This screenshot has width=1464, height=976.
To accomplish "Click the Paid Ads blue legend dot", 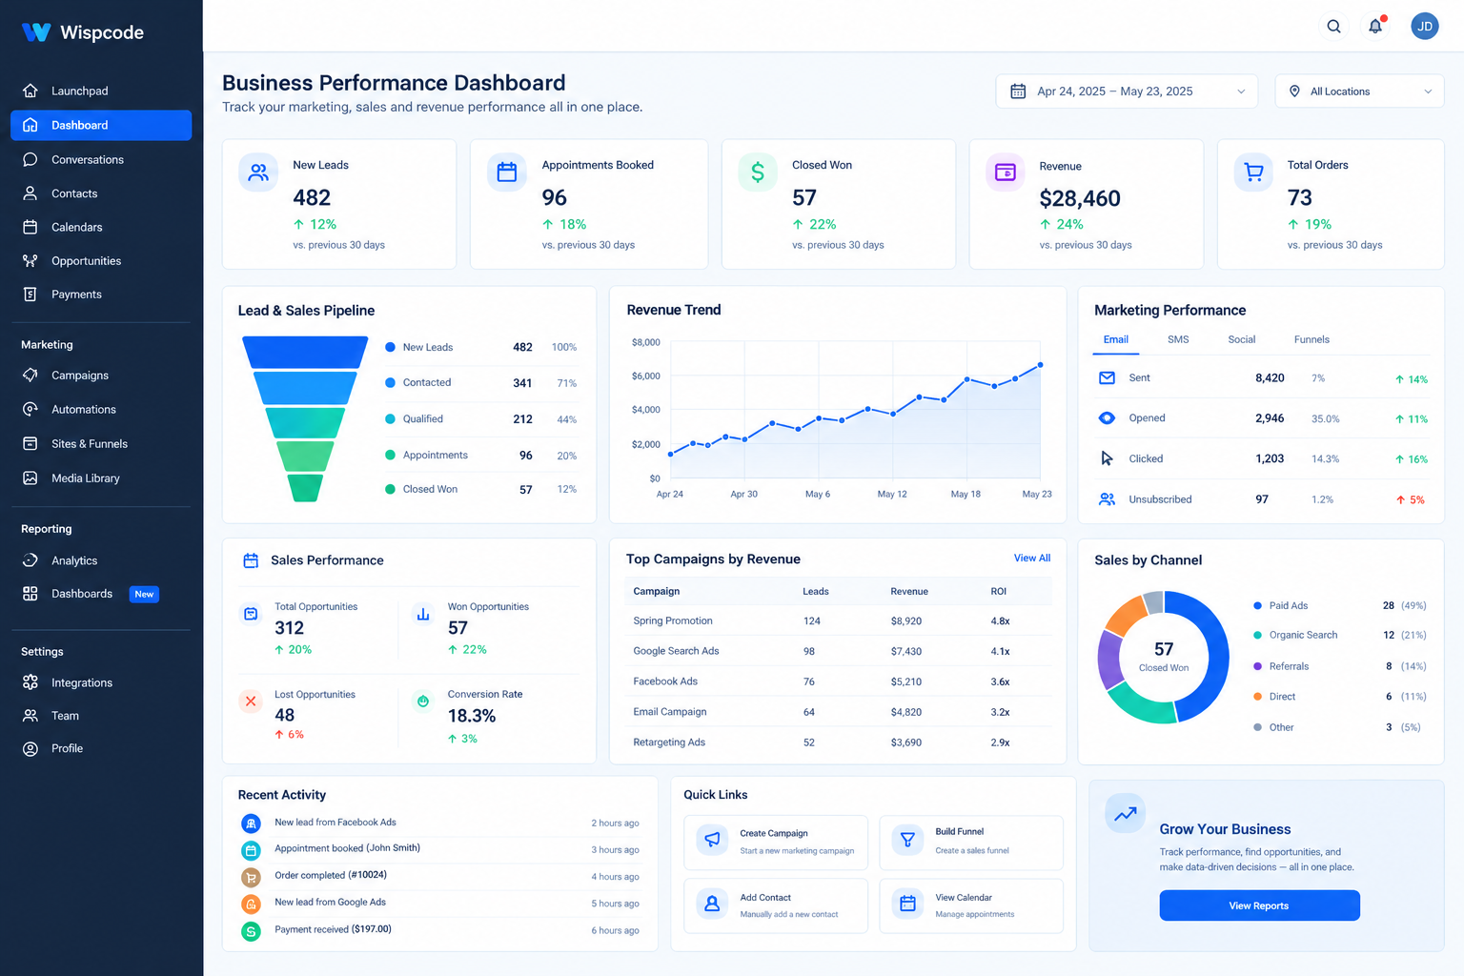I will [1258, 606].
